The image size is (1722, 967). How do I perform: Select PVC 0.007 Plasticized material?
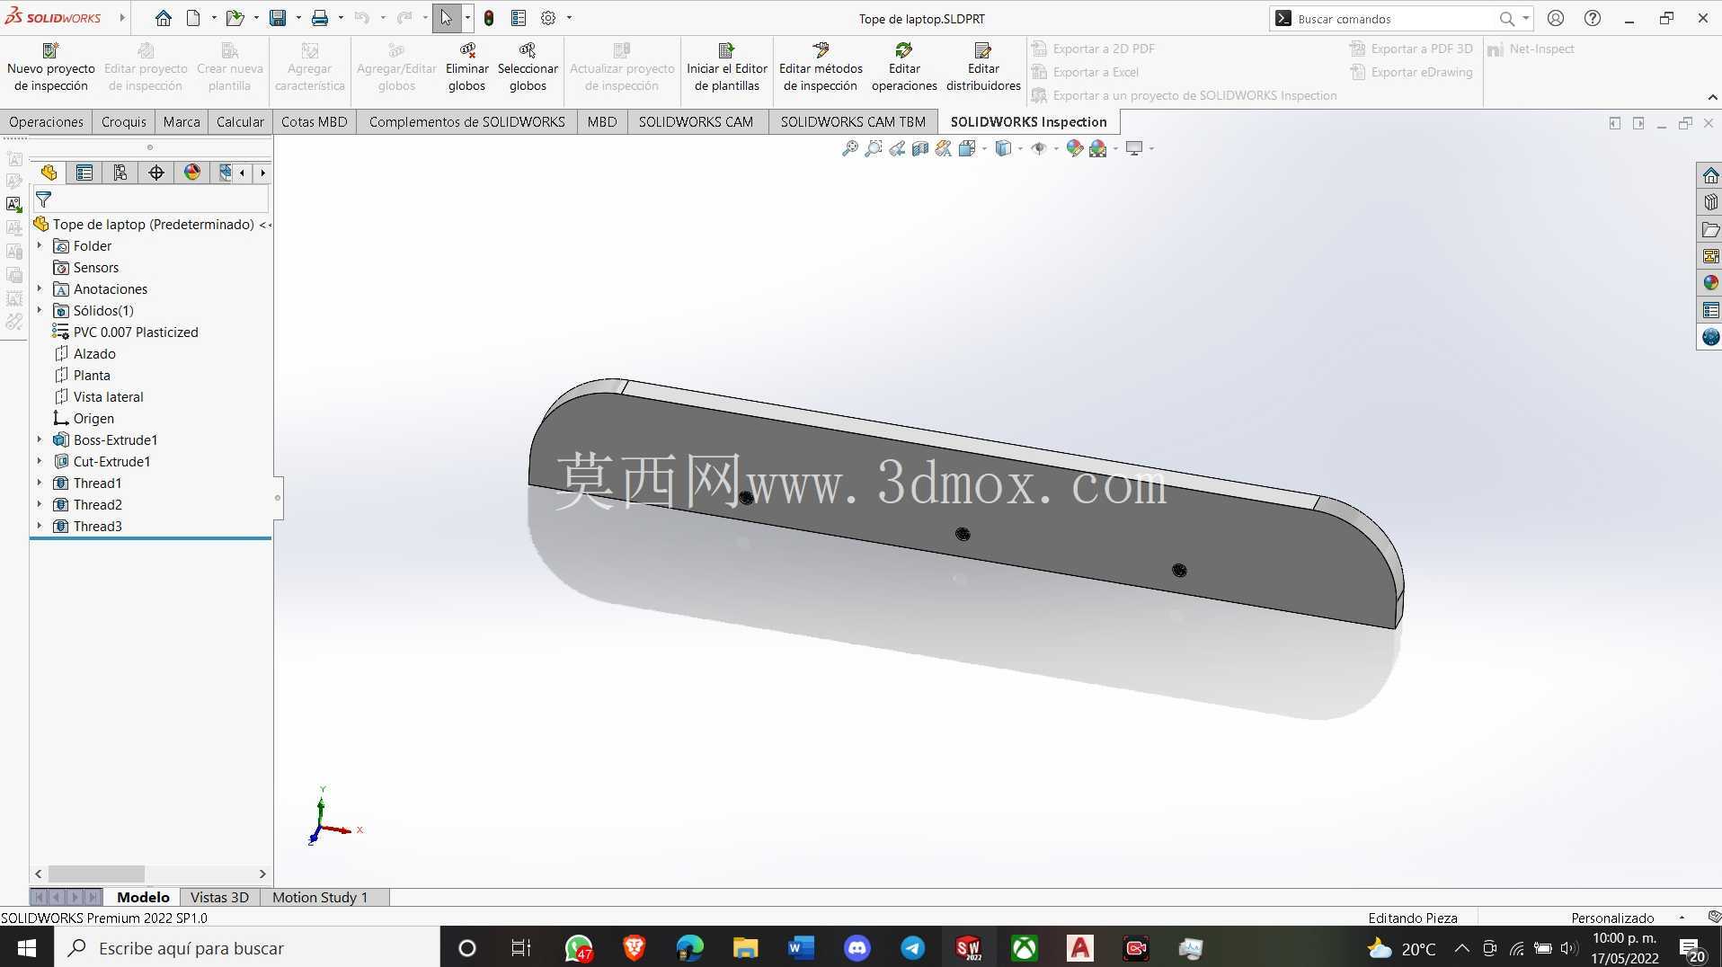tap(136, 332)
